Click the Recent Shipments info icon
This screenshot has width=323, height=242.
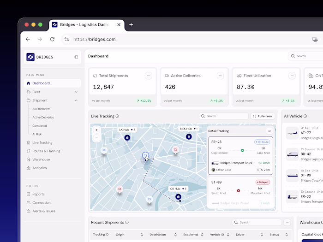click(x=127, y=222)
